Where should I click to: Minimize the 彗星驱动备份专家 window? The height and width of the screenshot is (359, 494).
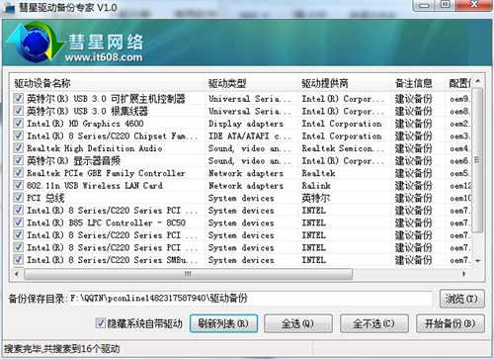tap(425, 5)
